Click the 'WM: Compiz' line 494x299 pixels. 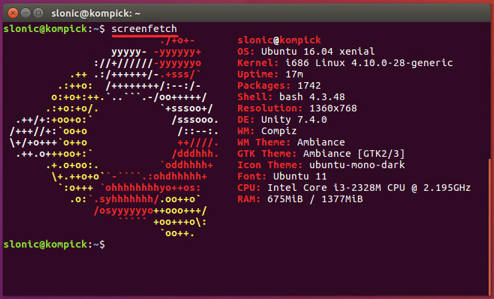267,131
